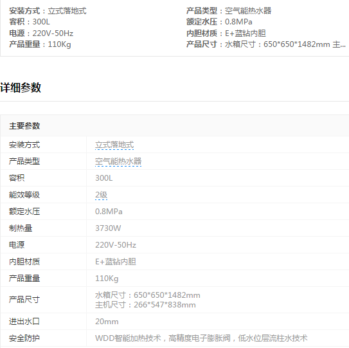Screen dimensions: 349x348
Task: Select the 容积 label in the table
Action: (x=17, y=178)
